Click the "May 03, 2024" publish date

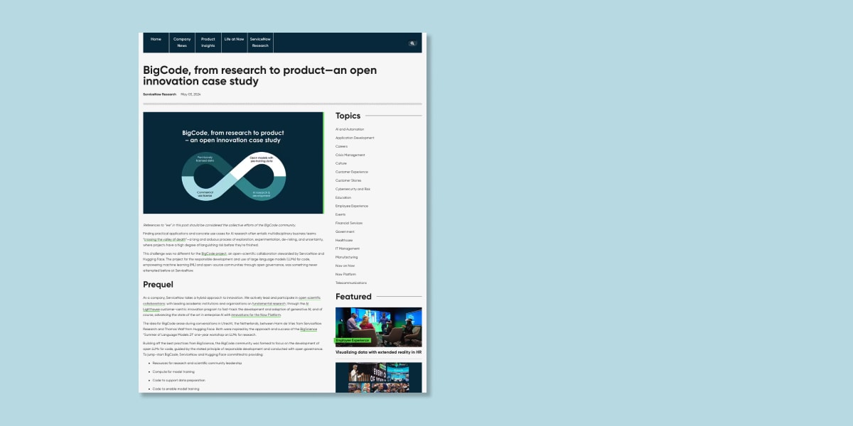(191, 94)
